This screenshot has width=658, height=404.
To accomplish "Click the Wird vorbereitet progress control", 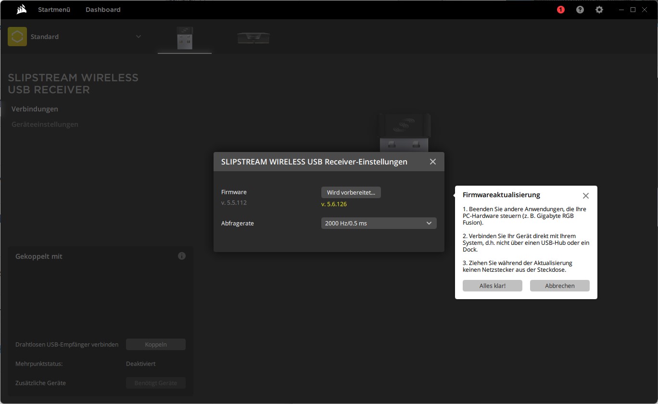I will (x=351, y=192).
